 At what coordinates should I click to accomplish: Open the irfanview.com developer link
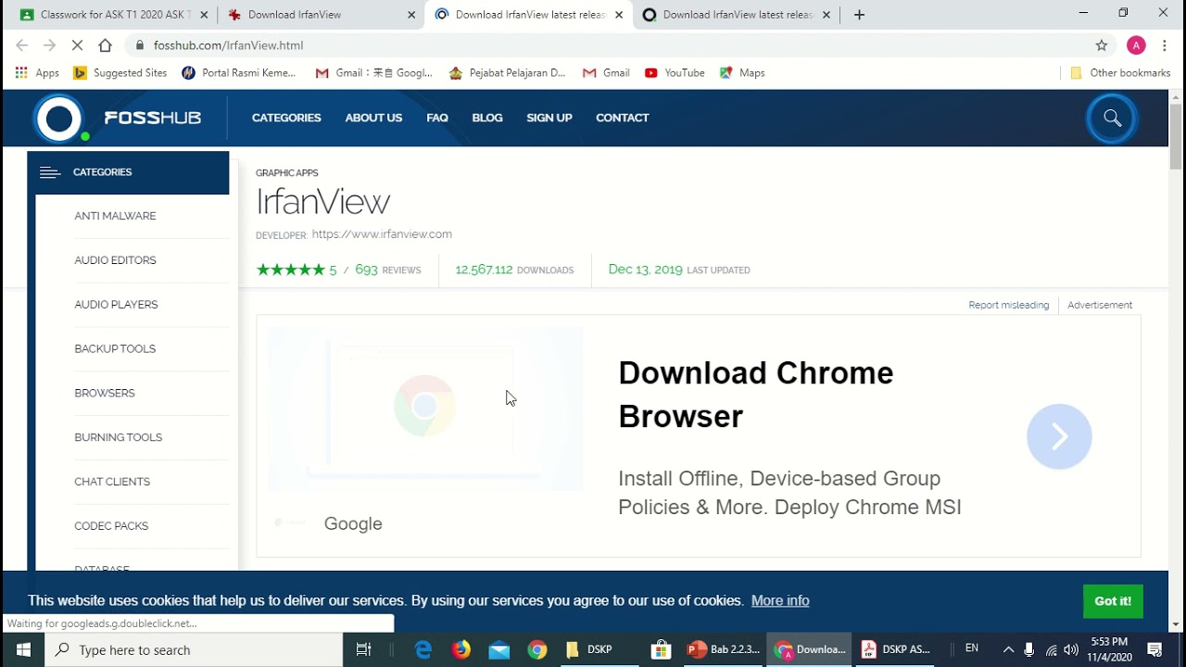(382, 234)
